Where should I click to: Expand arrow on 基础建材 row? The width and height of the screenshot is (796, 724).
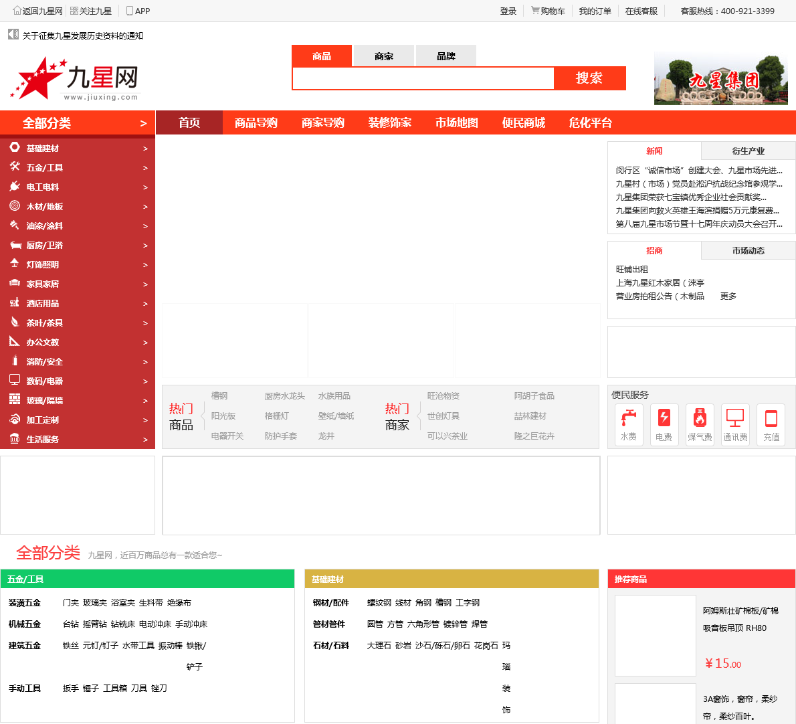tap(145, 149)
